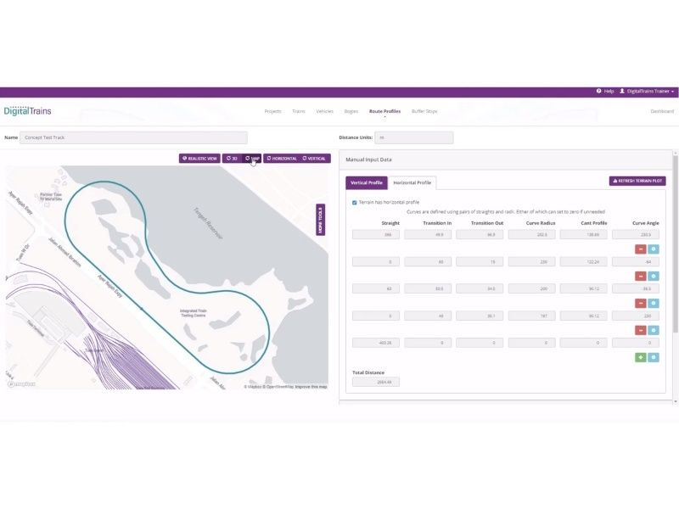Click the track marker dot on the straight
The width and height of the screenshot is (679, 509).
click(141, 309)
